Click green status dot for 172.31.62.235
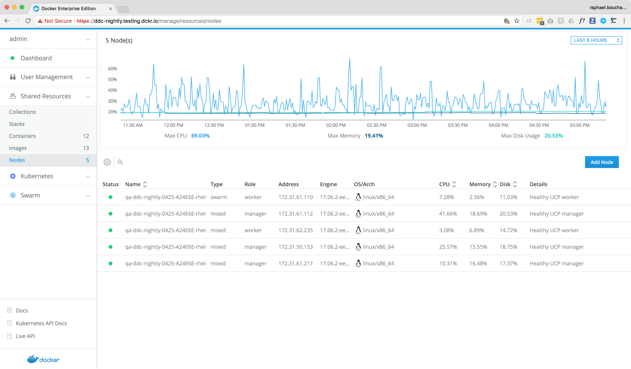This screenshot has height=369, width=631. pos(110,230)
